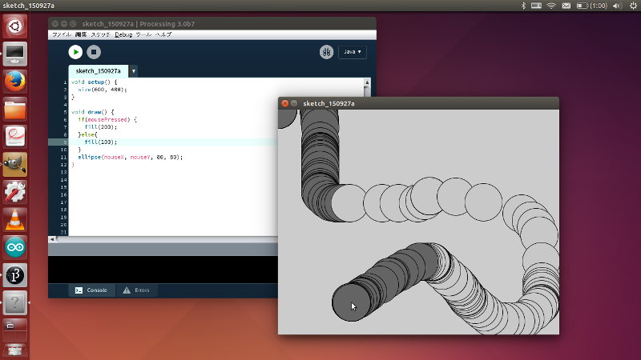Open the Files folder from launcher
Viewport: 641px width, 360px height.
pos(14,109)
